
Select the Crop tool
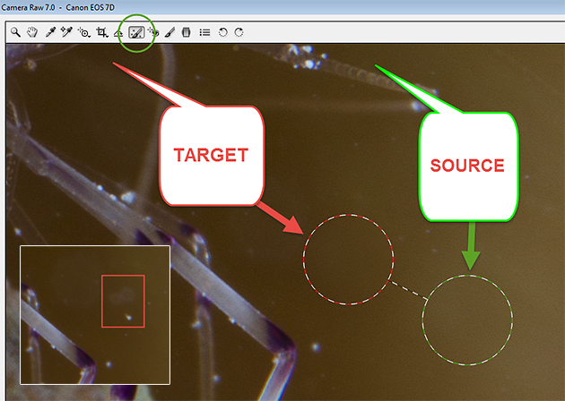102,33
